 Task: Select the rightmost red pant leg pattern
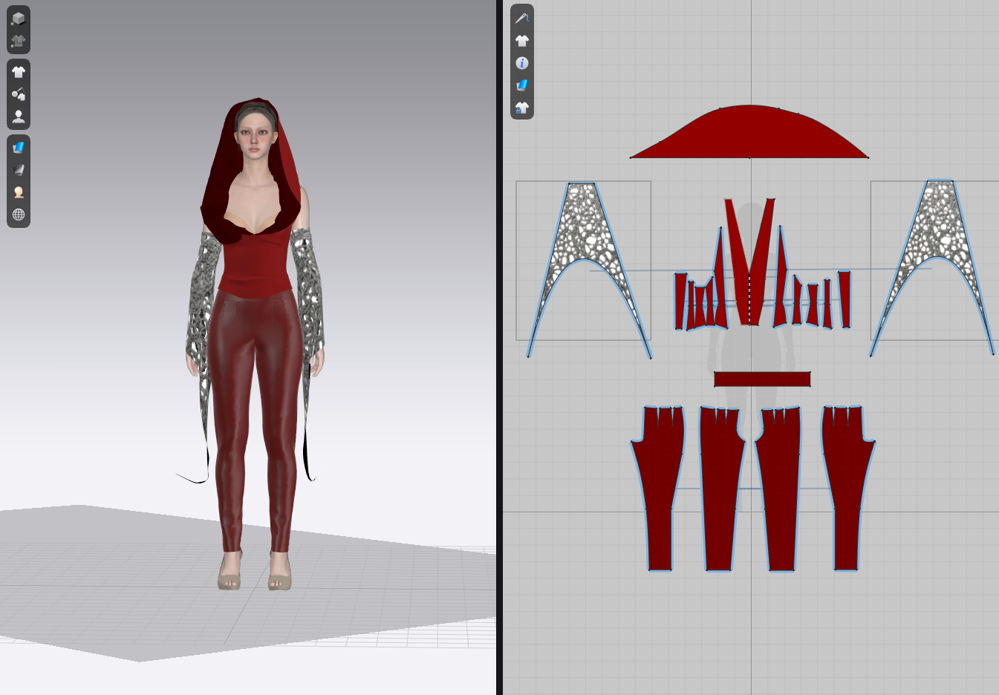coord(846,490)
